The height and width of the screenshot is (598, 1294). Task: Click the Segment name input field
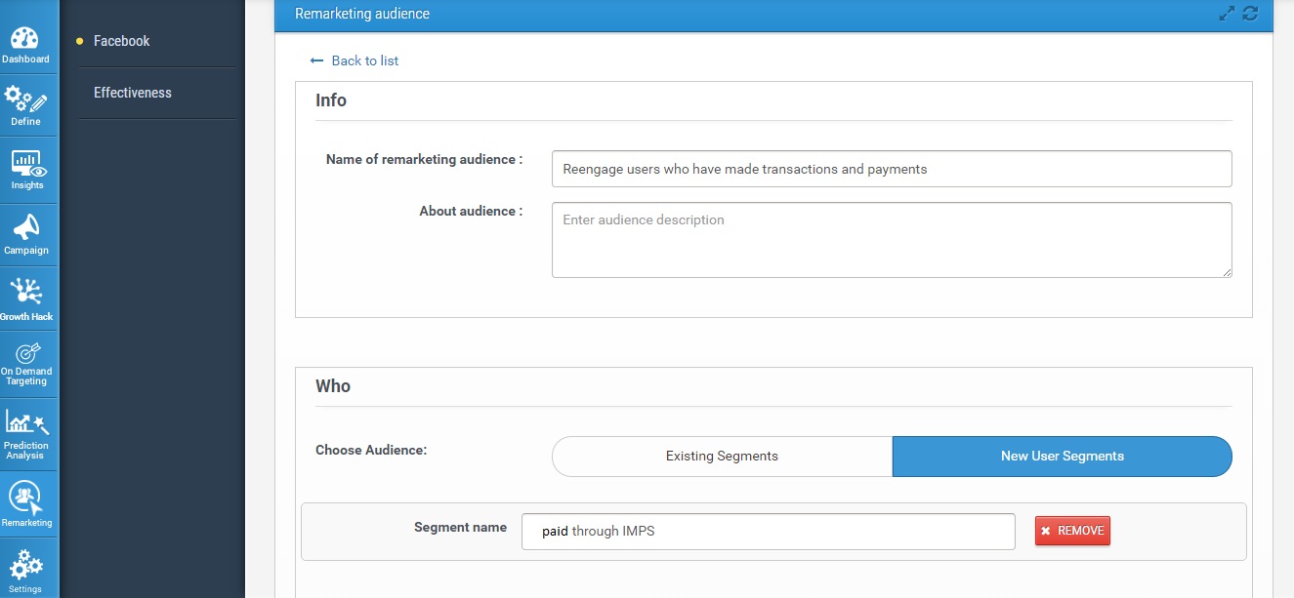pyautogui.click(x=768, y=532)
